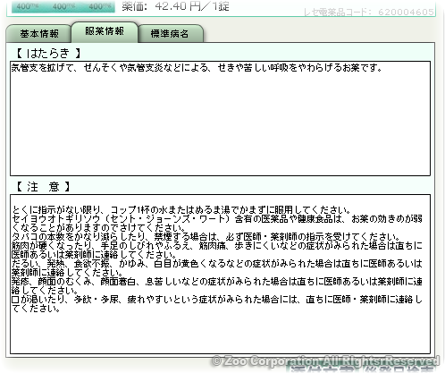Click the 口が渇いたり、多飲・多尿 line
This screenshot has width=445, height=373.
pos(217,303)
